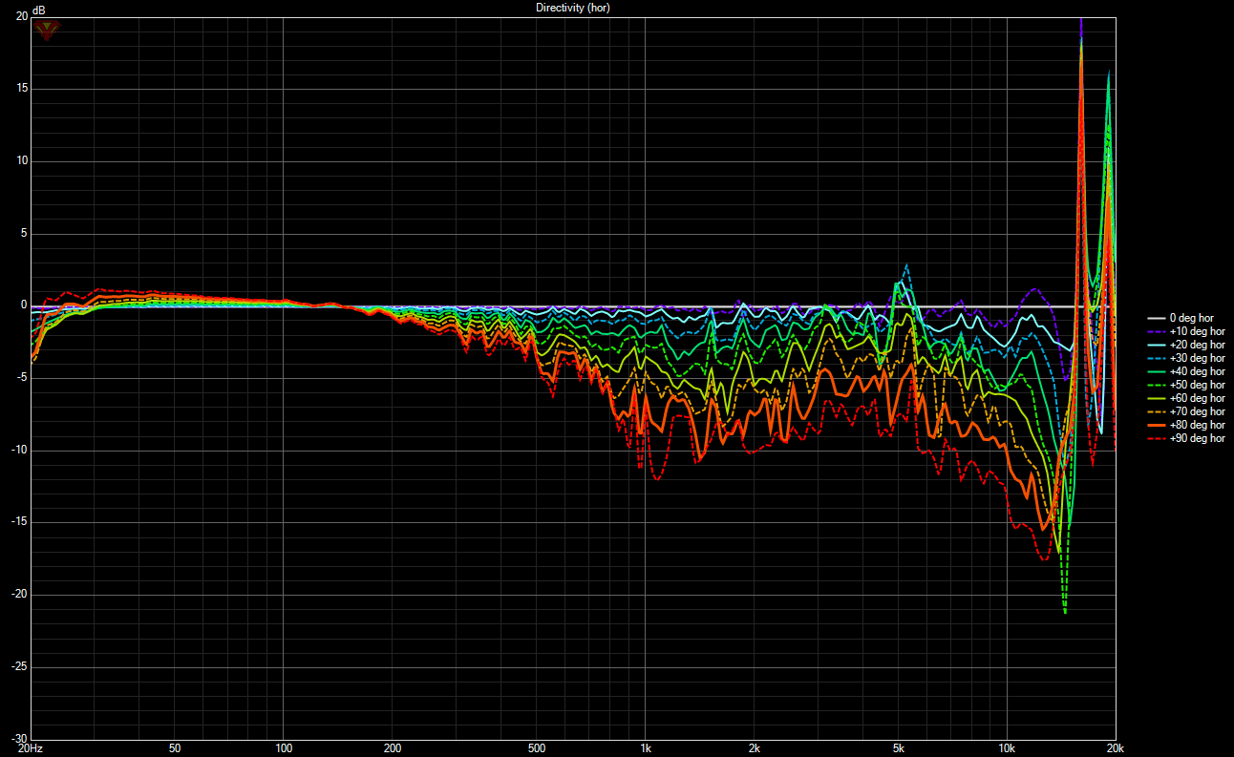This screenshot has width=1234, height=757.
Task: Click the "-20" dB axis label
Action: coord(19,594)
